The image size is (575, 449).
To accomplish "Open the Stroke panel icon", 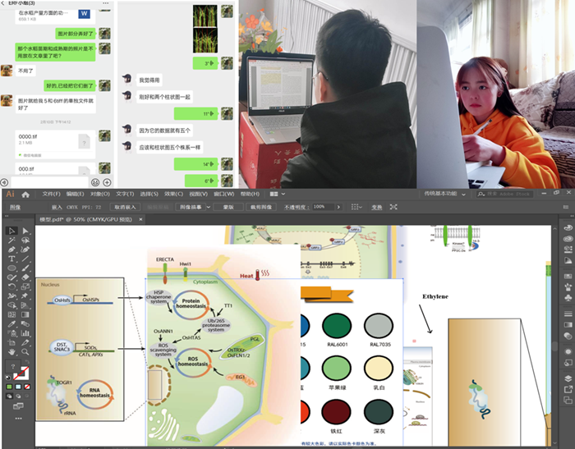I will [x=568, y=314].
